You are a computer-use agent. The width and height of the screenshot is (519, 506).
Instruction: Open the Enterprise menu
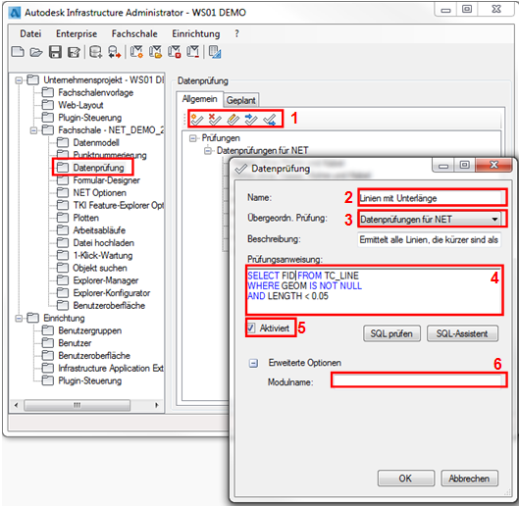[x=77, y=33]
